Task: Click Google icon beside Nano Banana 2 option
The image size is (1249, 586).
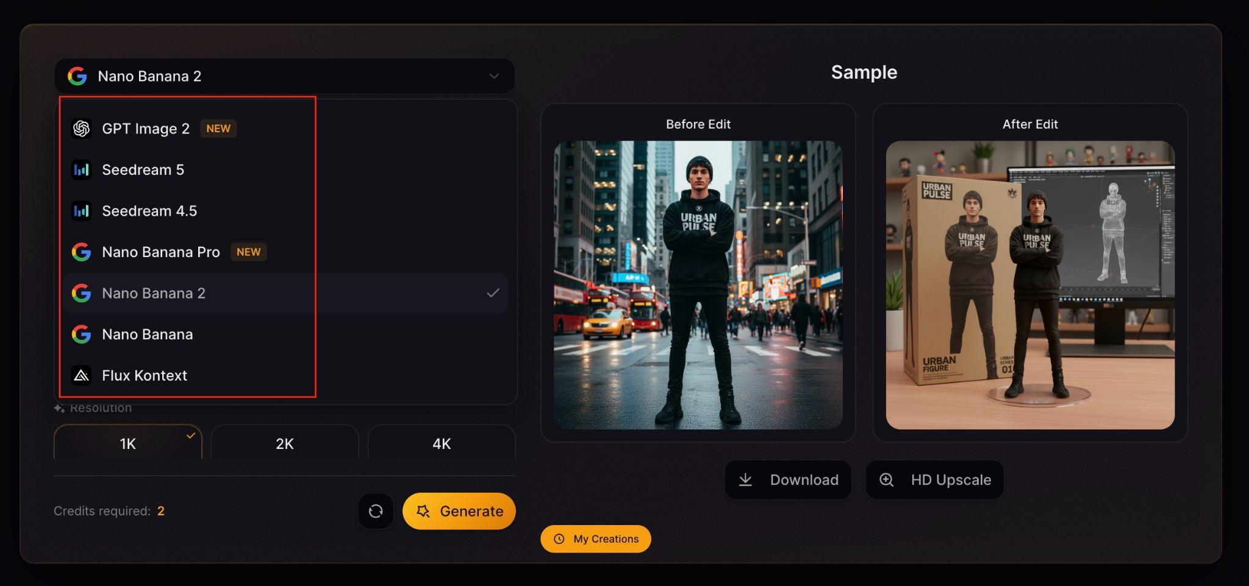Action: click(x=81, y=293)
